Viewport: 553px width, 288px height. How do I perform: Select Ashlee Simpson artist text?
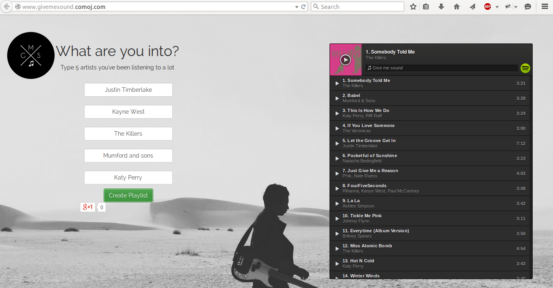[x=358, y=206]
